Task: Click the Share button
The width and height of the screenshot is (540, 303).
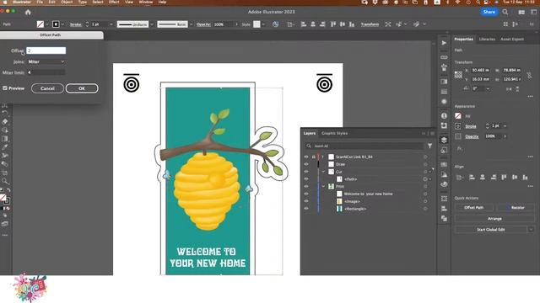Action: [x=489, y=12]
